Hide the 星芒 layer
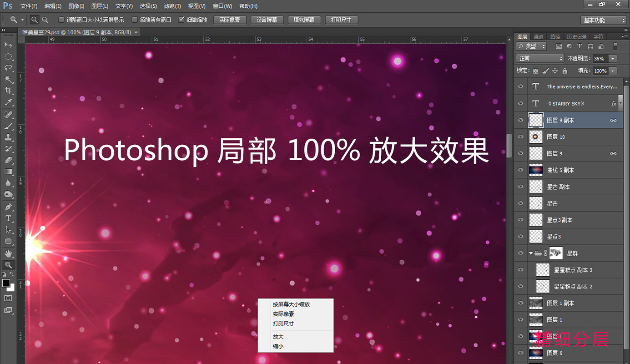Image resolution: width=630 pixels, height=364 pixels. (x=521, y=203)
